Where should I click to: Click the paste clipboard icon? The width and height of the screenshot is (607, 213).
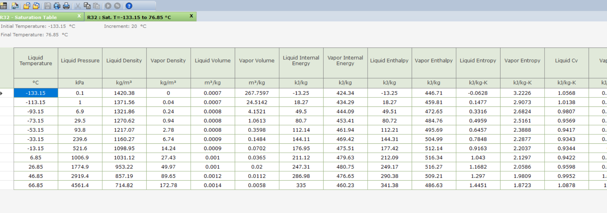(96, 6)
